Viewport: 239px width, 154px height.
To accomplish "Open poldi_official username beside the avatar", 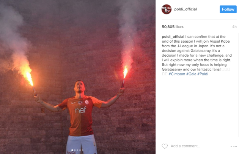I will pyautogui.click(x=186, y=9).
